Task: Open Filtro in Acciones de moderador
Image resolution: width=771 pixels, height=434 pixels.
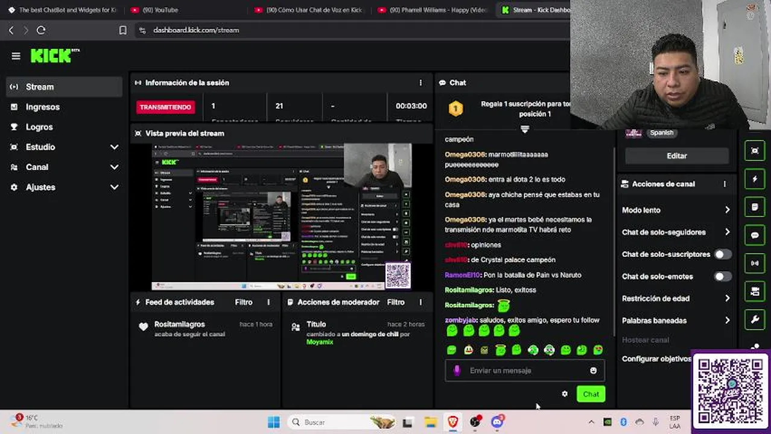Action: point(396,302)
